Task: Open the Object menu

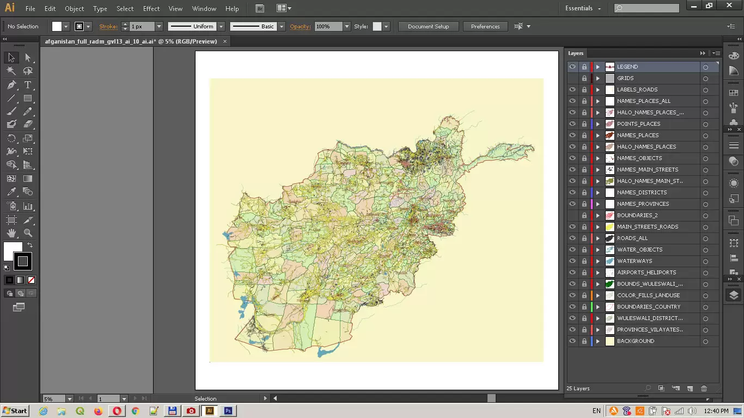Action: point(74,9)
